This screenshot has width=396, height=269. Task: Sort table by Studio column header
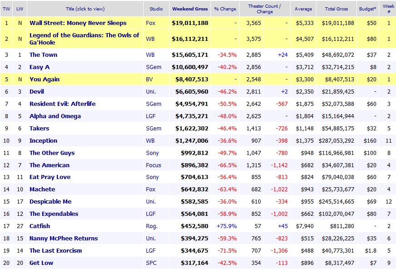(x=156, y=9)
